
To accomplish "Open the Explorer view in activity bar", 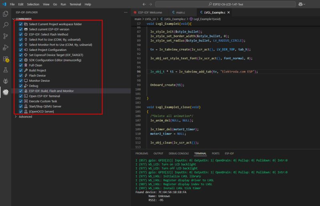I will pos(6,14).
